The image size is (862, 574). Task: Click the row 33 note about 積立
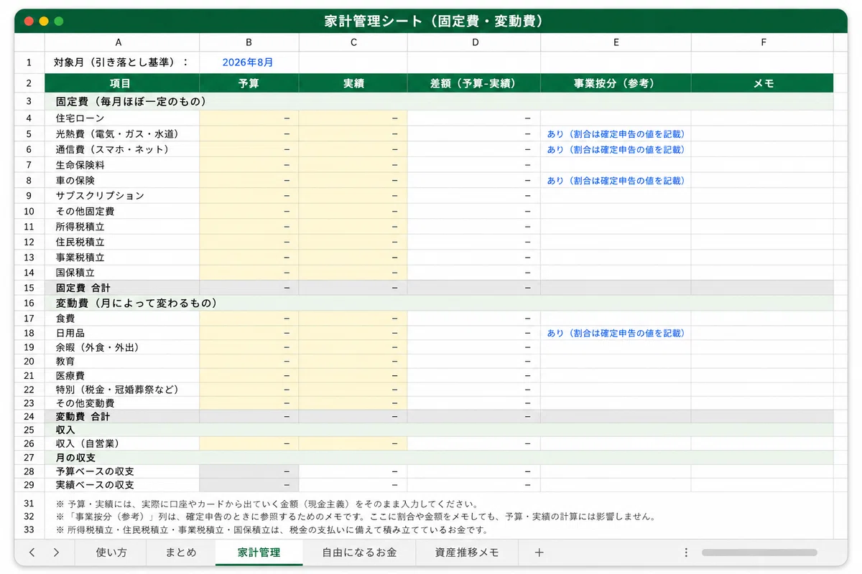pos(272,530)
